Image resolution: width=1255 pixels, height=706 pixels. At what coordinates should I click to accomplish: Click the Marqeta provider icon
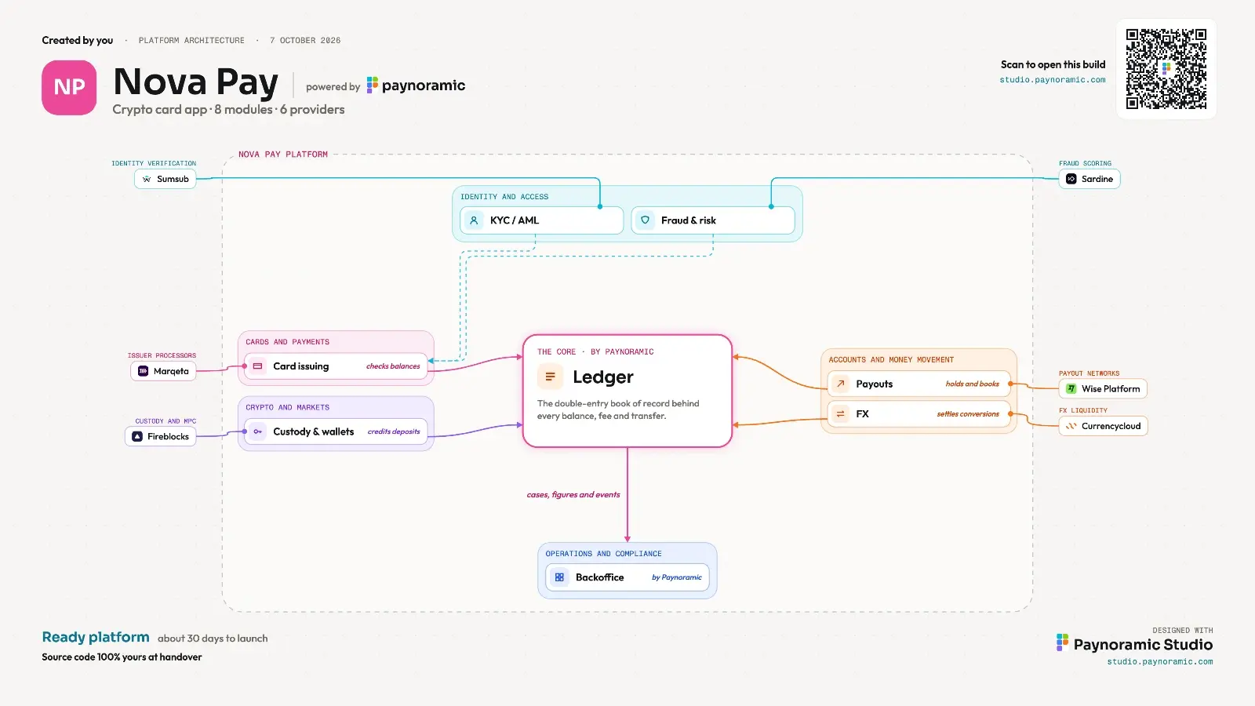144,371
